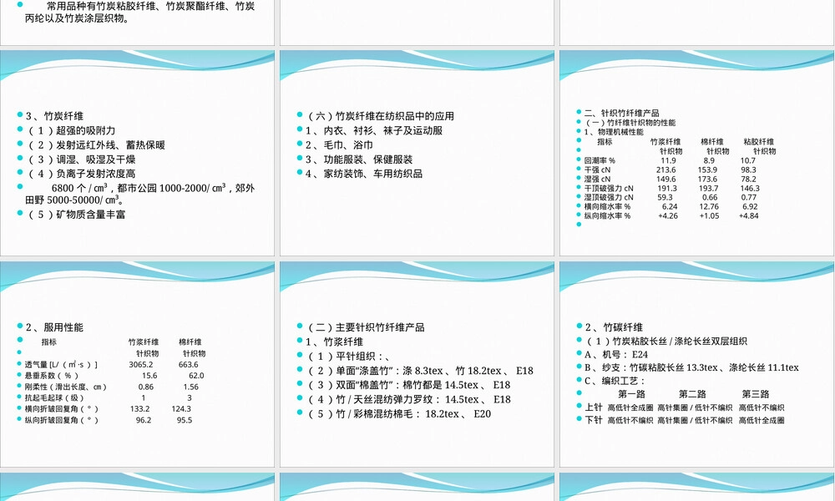Open the slide titled 3、竹炭纤维
The width and height of the screenshot is (835, 501).
(x=137, y=153)
